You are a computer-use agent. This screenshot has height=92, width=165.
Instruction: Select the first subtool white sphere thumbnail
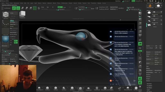[149, 13]
